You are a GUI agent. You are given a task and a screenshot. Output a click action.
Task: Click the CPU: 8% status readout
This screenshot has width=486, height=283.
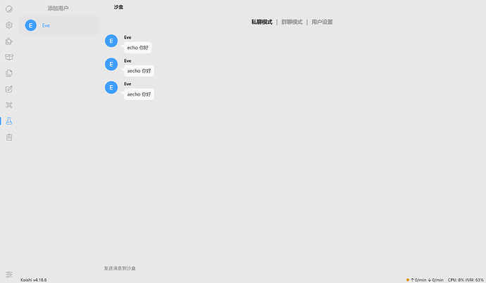(456, 280)
